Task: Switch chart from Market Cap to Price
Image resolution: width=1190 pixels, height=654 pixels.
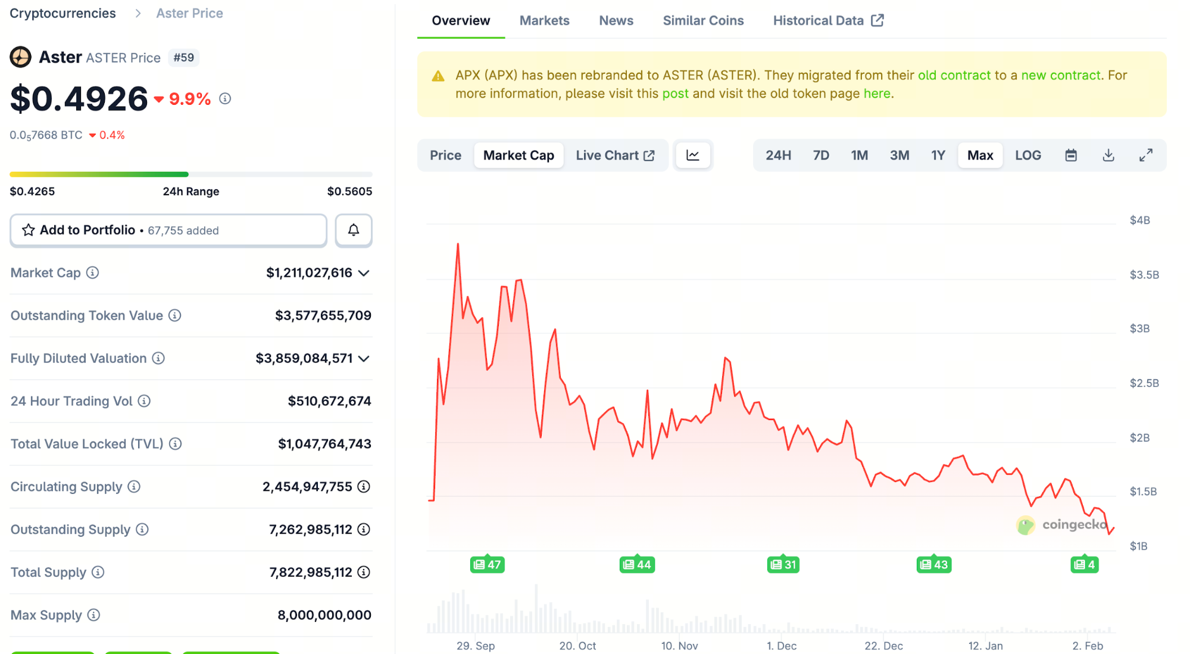Action: point(445,155)
